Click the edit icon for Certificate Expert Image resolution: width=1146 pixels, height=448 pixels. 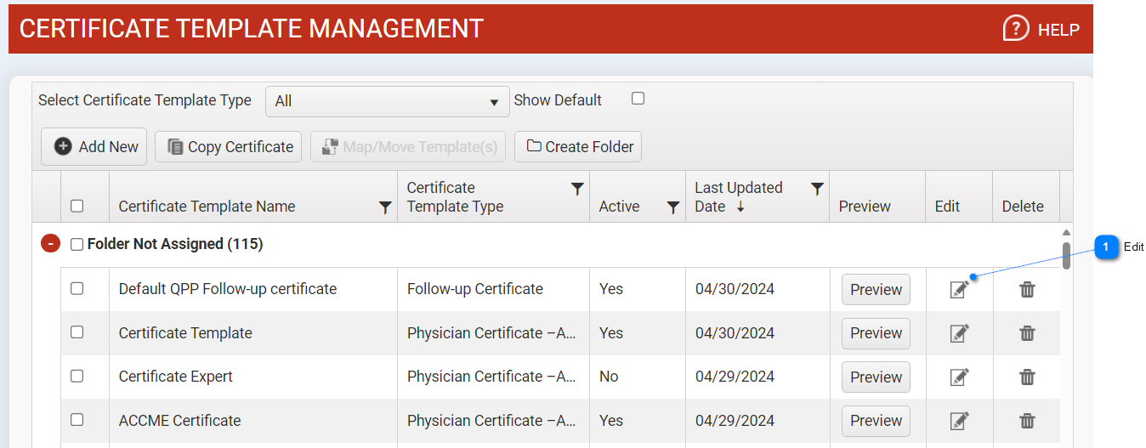(x=959, y=377)
